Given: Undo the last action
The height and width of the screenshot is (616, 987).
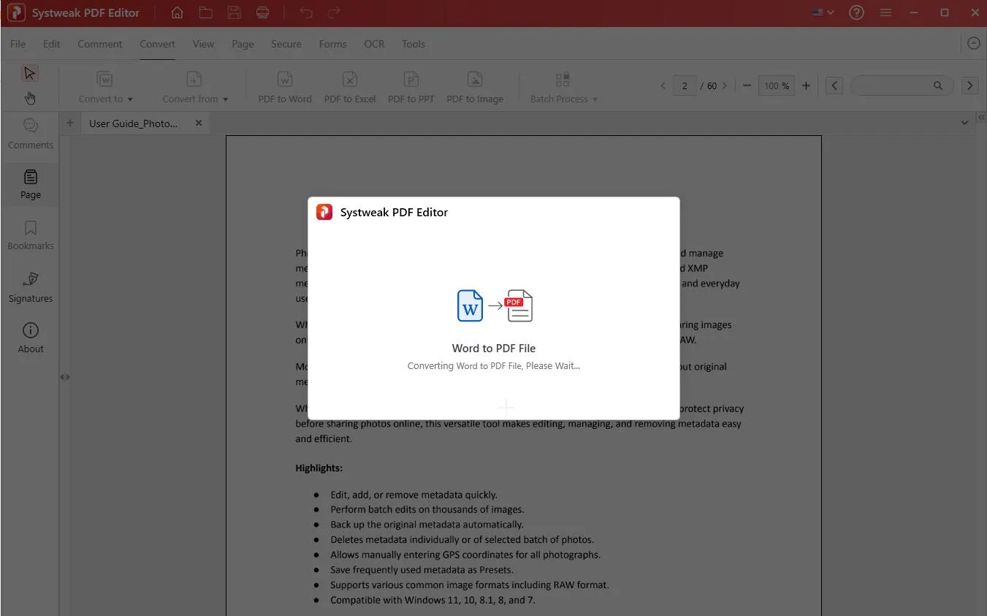Looking at the screenshot, I should [x=306, y=13].
